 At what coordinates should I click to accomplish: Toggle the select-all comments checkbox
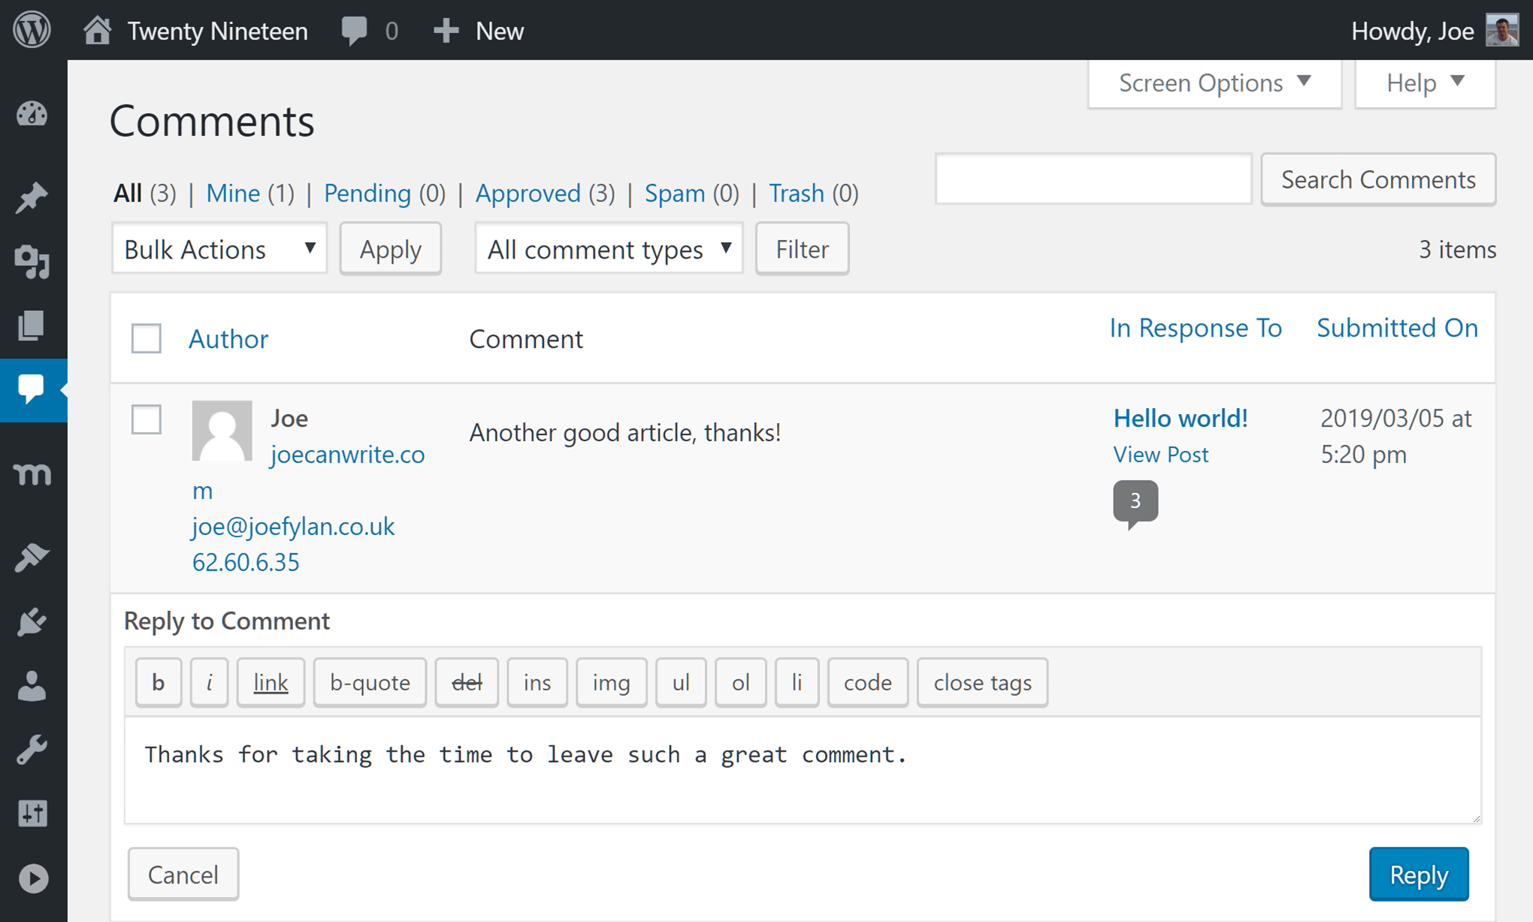[144, 336]
